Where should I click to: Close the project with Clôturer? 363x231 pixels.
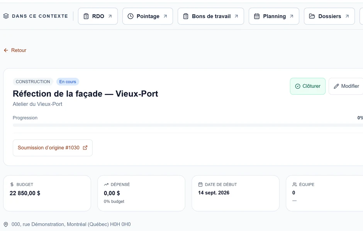pyautogui.click(x=308, y=86)
